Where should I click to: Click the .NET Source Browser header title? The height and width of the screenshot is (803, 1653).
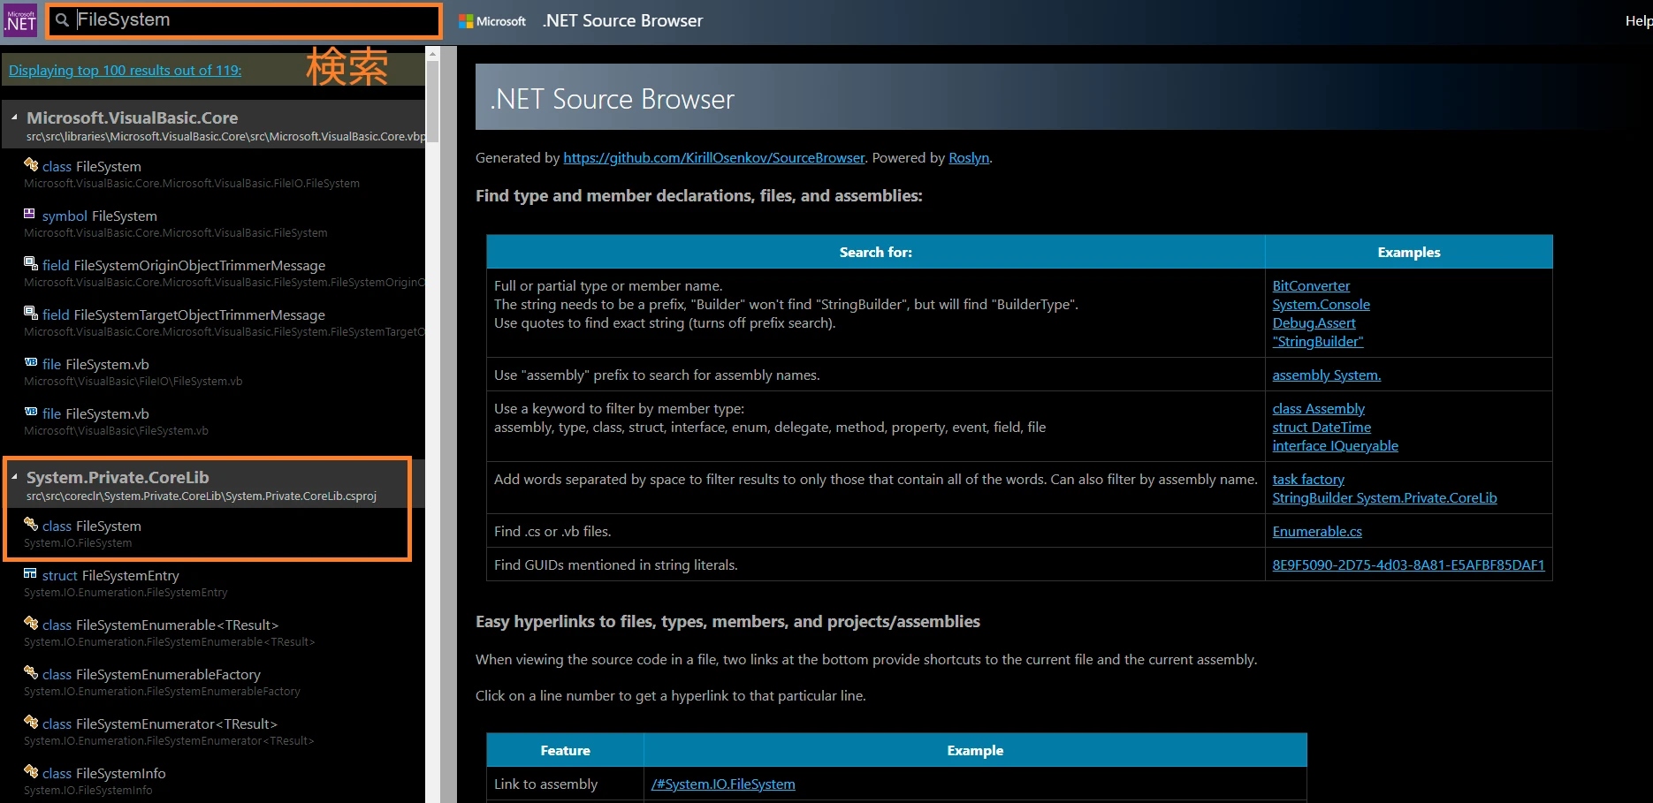coord(622,20)
